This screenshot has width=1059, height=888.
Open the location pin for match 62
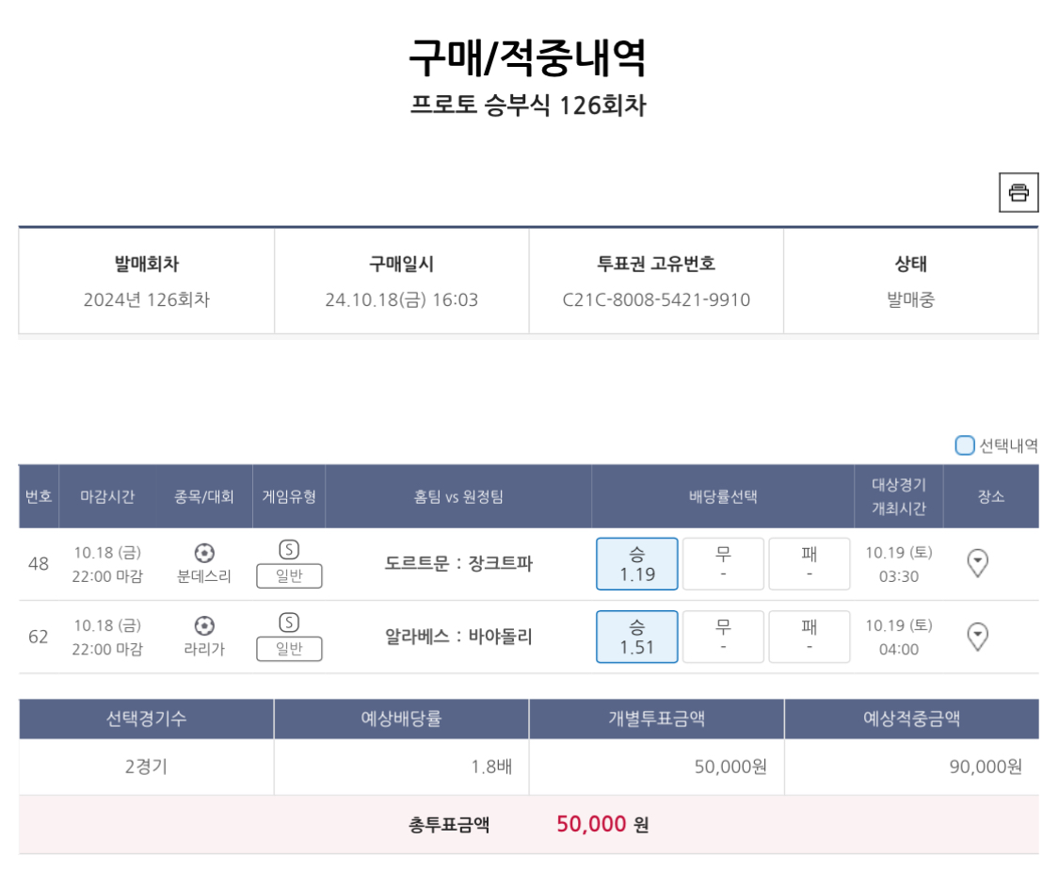[x=978, y=637]
